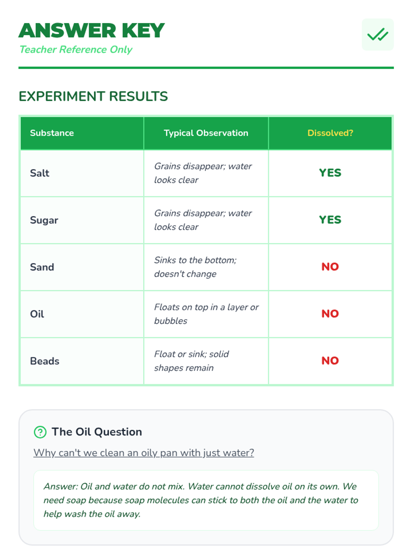Select the Oil row label
The image size is (412, 550).
pos(37,314)
